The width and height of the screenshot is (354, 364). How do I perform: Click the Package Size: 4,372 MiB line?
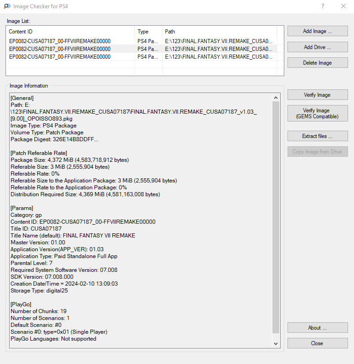click(x=70, y=160)
